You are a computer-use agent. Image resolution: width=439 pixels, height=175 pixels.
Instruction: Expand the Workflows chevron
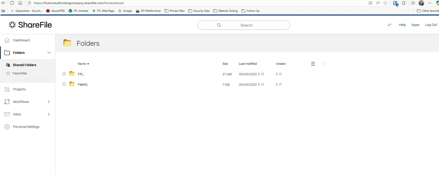coord(49,102)
